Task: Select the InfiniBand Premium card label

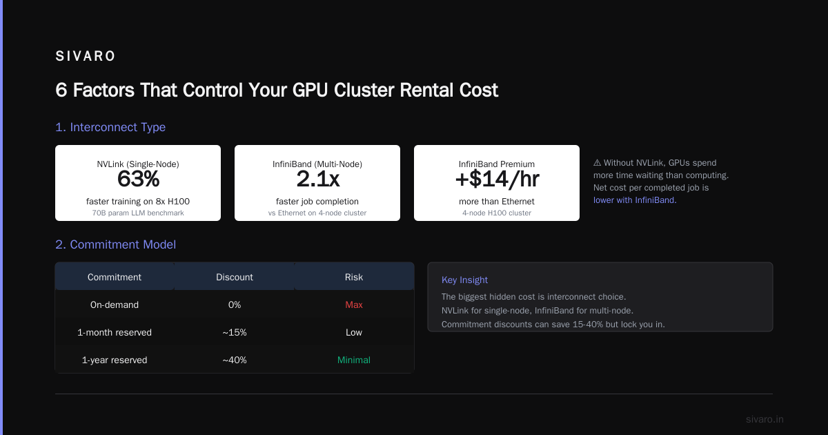Action: (497, 164)
